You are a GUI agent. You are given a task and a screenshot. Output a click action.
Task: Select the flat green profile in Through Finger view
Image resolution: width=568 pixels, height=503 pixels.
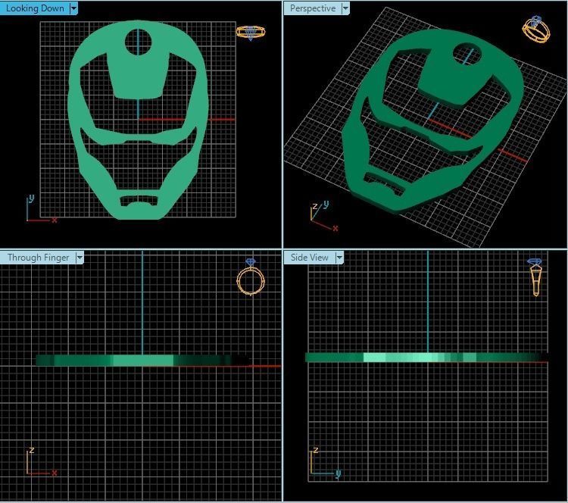143,360
